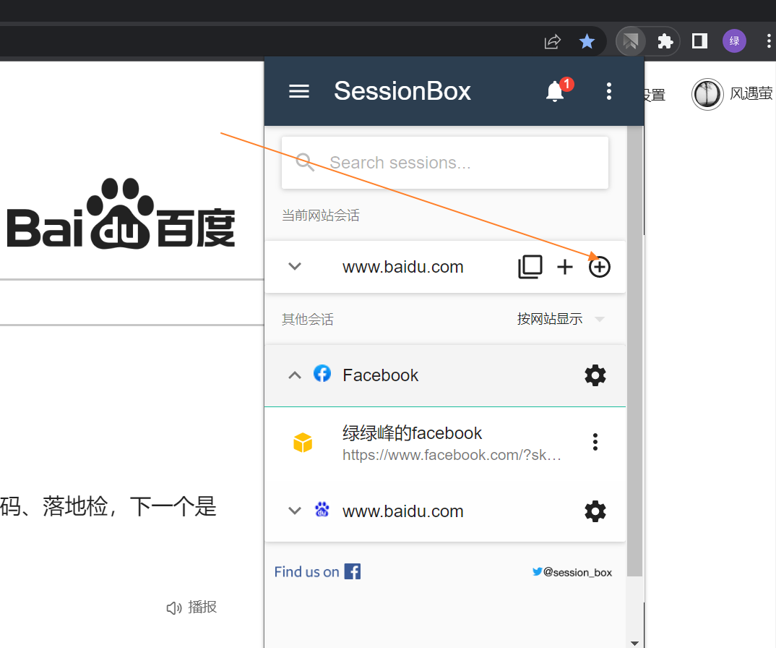776x648 pixels.
Task: Open more options for 绿绿峰的facebook session
Action: click(595, 442)
